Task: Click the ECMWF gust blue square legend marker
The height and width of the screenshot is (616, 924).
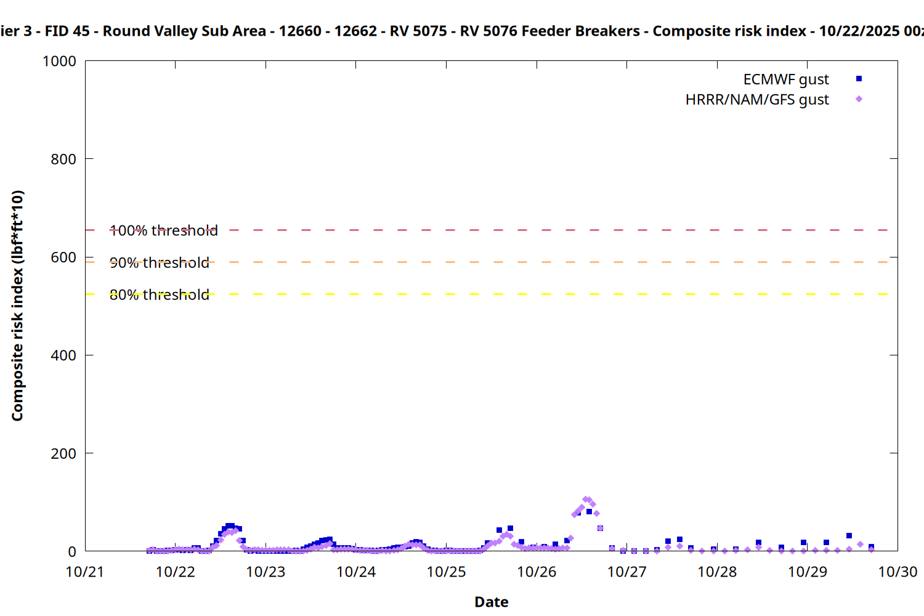Action: [859, 79]
